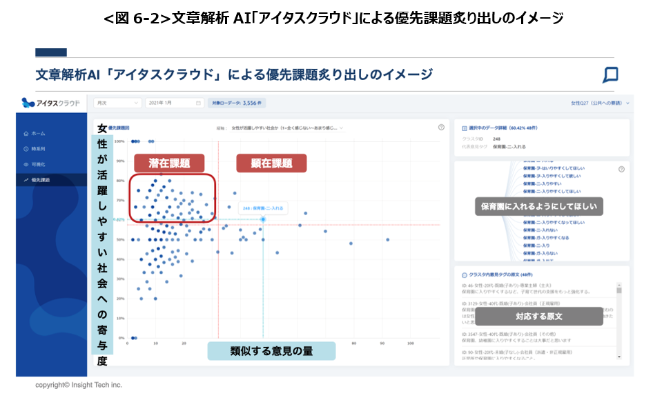Click the help icon in tag tree panel
This screenshot has height=400, width=653.
pyautogui.click(x=621, y=169)
